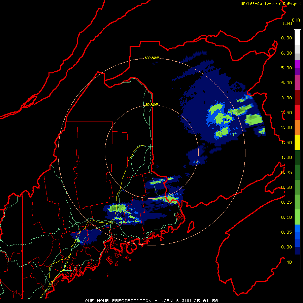Click the 2.00 legend value

tap(287, 128)
